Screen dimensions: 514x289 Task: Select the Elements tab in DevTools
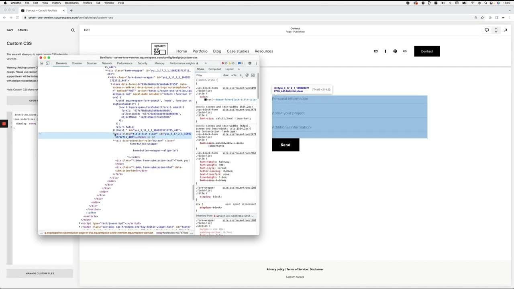coord(61,63)
